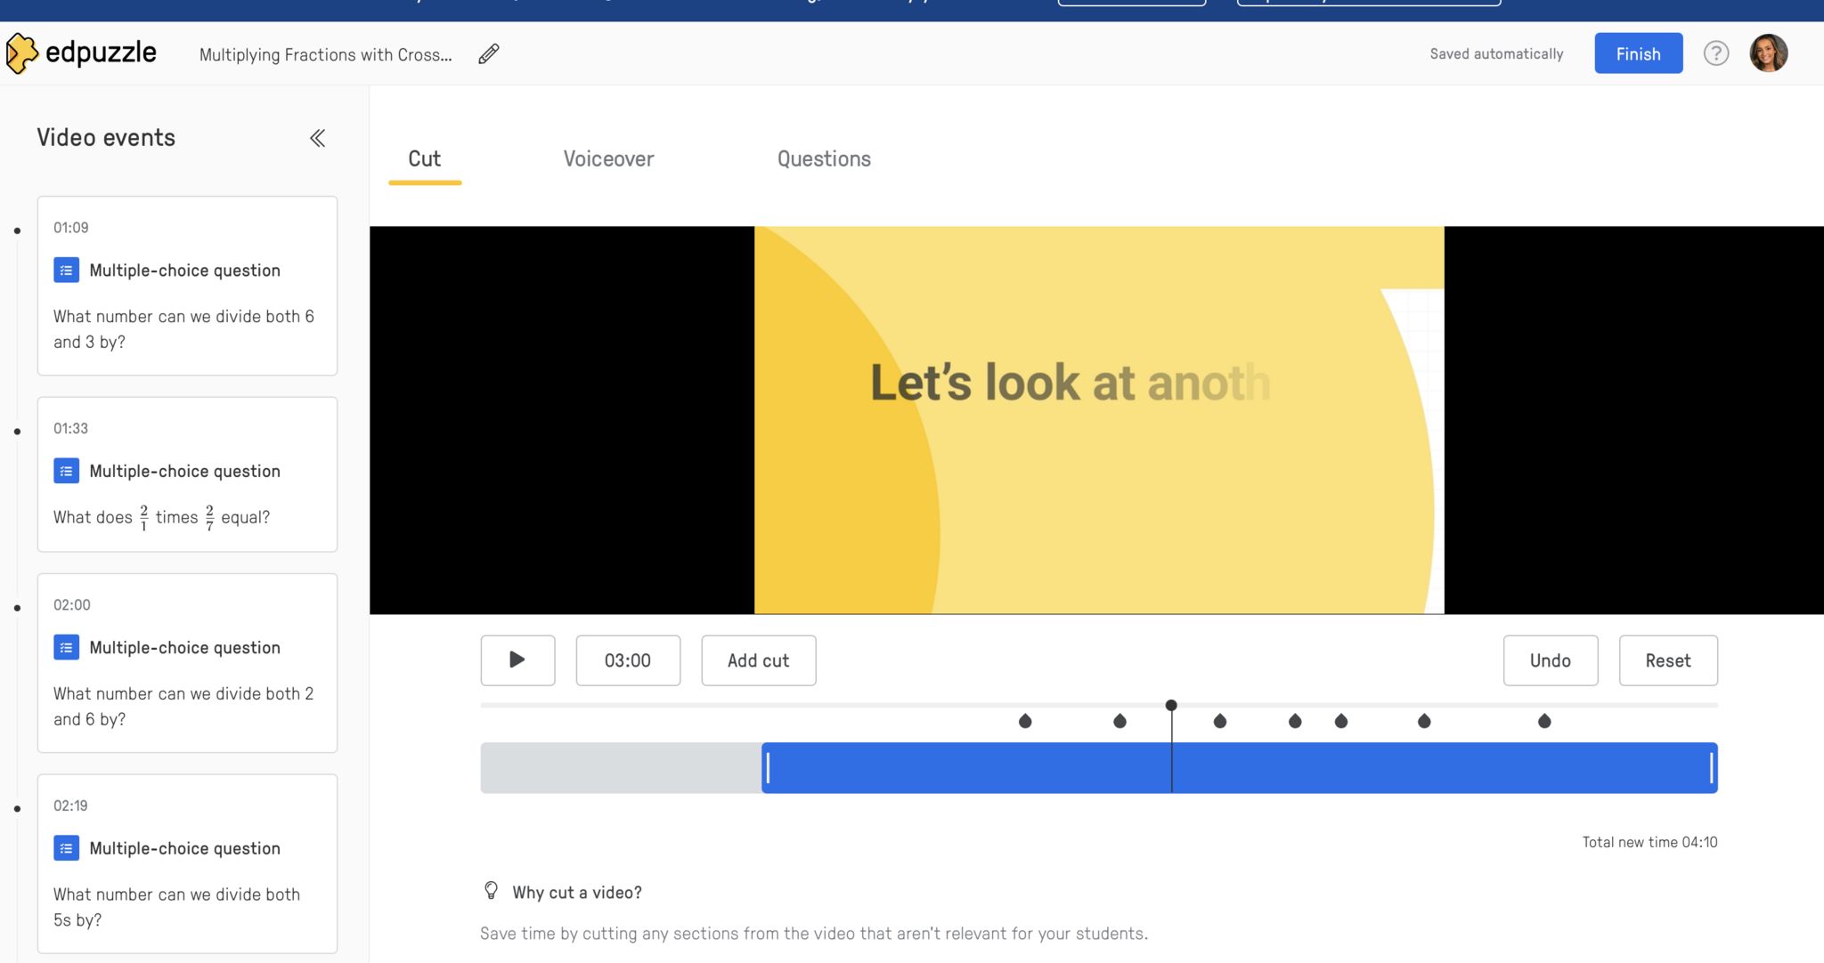
Task: Switch to the Questions tab
Action: [824, 159]
